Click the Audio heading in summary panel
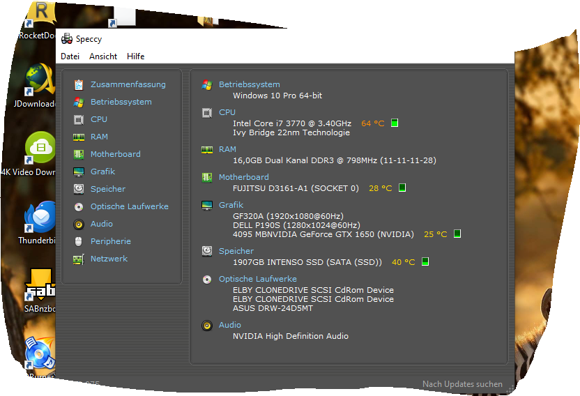This screenshot has height=396, width=580. pyautogui.click(x=230, y=325)
